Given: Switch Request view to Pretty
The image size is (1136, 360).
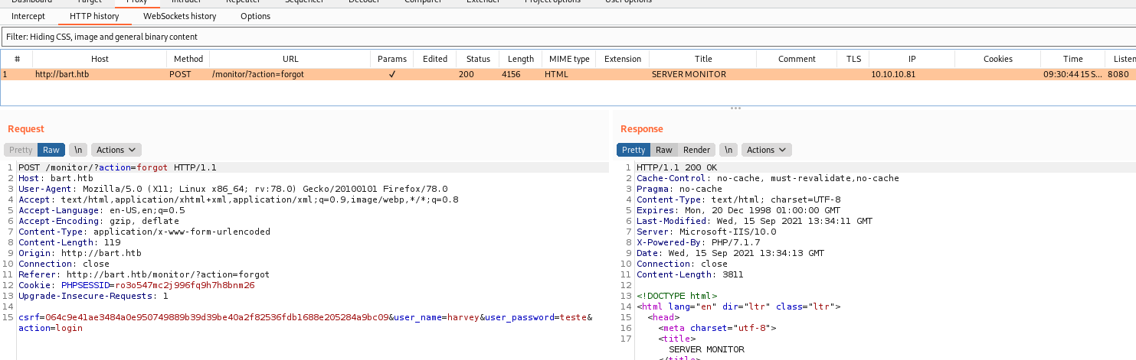Looking at the screenshot, I should coord(21,150).
